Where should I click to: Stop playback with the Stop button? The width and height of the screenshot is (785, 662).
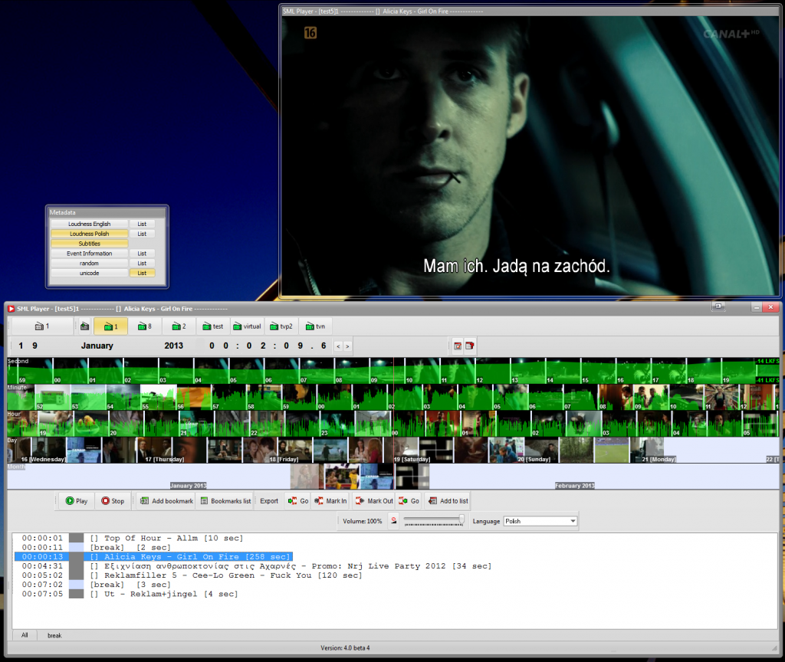click(113, 501)
